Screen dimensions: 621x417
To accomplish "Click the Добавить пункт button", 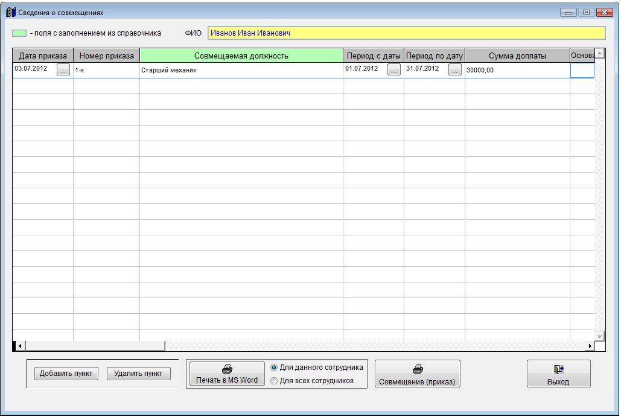I will [66, 374].
